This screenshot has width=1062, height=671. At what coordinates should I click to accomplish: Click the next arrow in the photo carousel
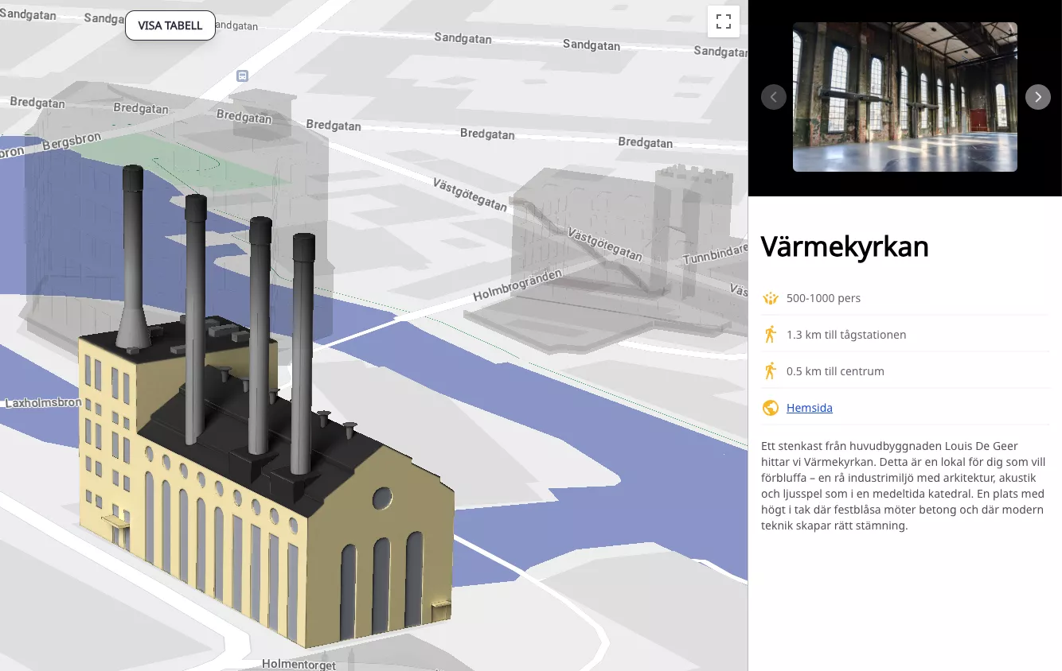[x=1037, y=96]
